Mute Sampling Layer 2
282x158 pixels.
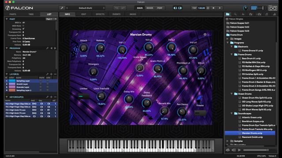coord(41,90)
